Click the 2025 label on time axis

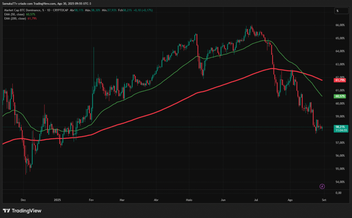(x=57, y=200)
